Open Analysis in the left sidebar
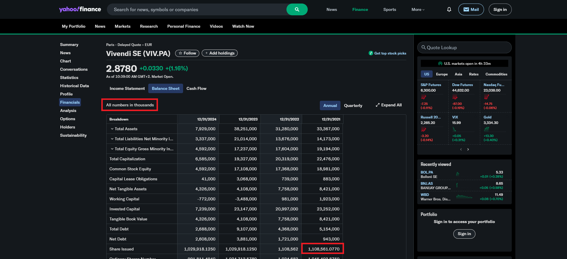The image size is (567, 259). click(x=68, y=110)
